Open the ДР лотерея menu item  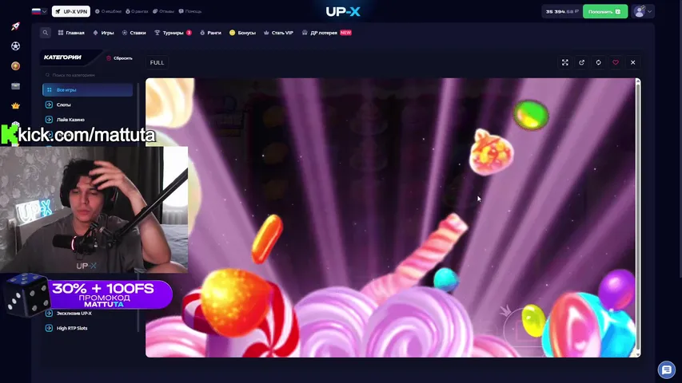coord(326,33)
